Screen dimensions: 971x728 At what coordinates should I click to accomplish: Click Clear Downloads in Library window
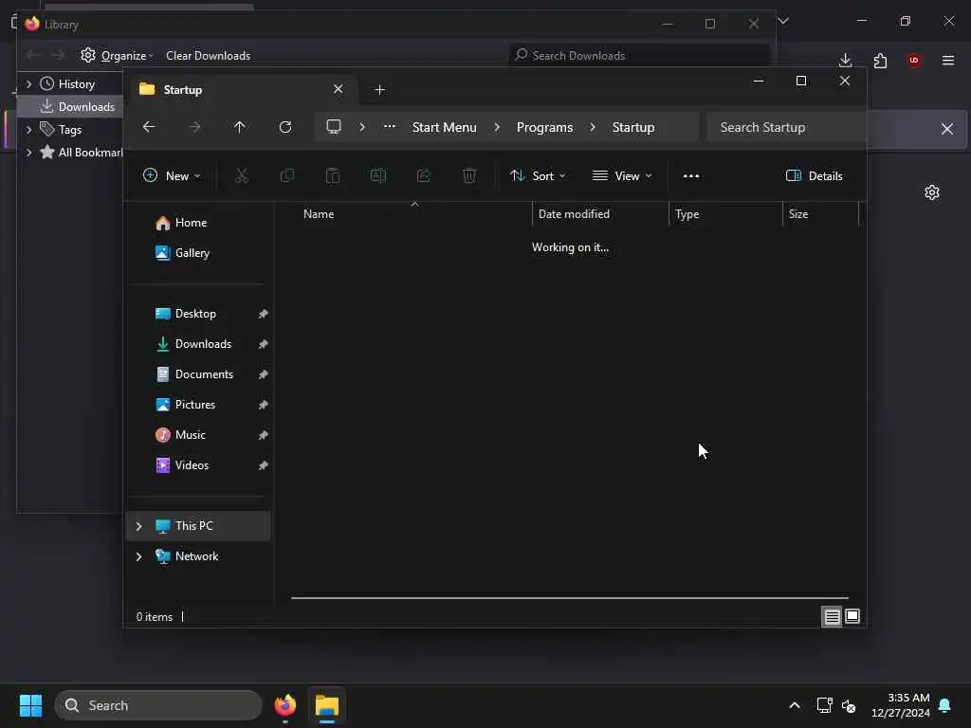[208, 56]
